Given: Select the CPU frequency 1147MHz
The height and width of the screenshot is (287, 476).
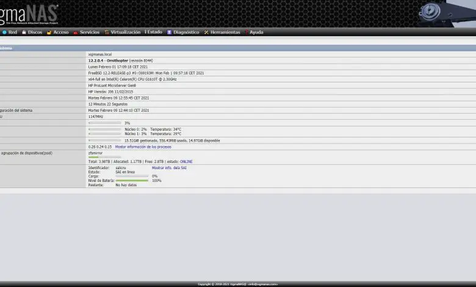Looking at the screenshot, I should pyautogui.click(x=96, y=117).
